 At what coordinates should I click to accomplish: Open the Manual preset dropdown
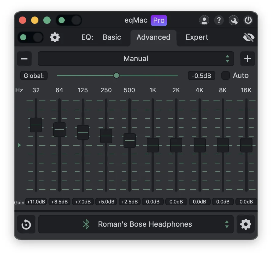[136, 59]
